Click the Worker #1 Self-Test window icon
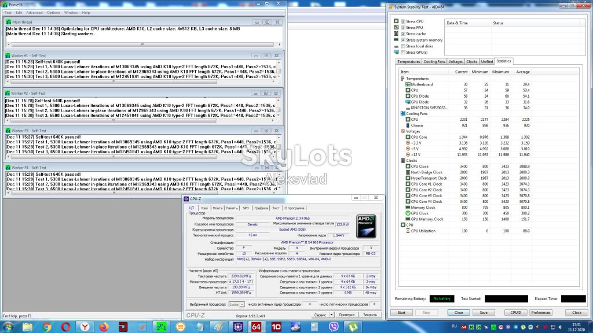Screen dimensions: 593x333 [8, 55]
